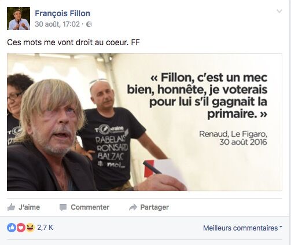Click the small arrow beside Meilleurs commentaires
This screenshot has height=245, width=291.
coord(281,226)
